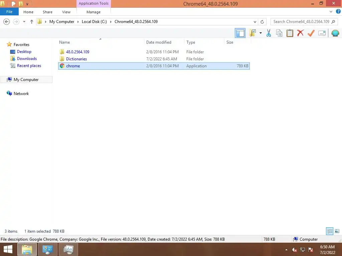
Task: Navigate to Local Disk (C:) in breadcrumb
Action: [x=94, y=22]
